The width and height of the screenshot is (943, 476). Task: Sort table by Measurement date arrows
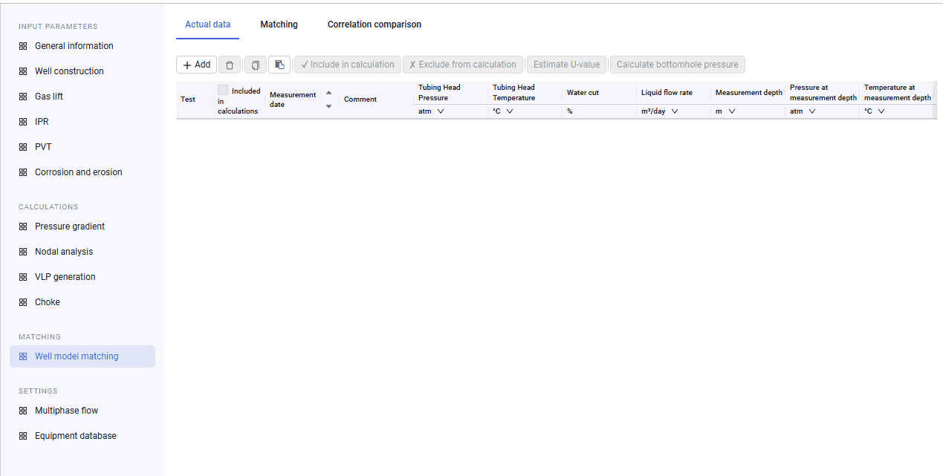pyautogui.click(x=329, y=100)
